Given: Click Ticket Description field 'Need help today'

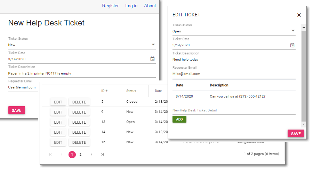Looking at the screenshot, I should click(234, 60).
